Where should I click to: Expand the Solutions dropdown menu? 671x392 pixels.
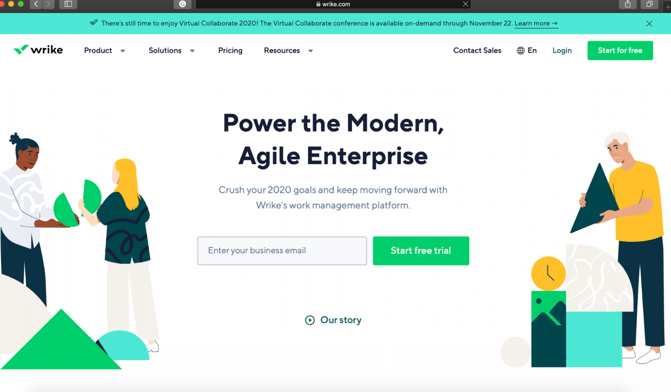tap(172, 50)
